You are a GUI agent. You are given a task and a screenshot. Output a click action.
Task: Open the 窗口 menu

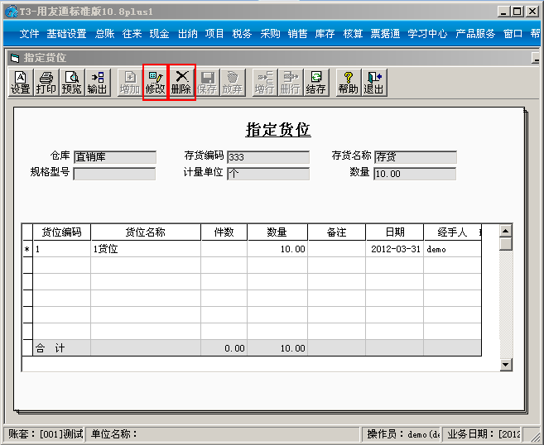click(x=513, y=34)
